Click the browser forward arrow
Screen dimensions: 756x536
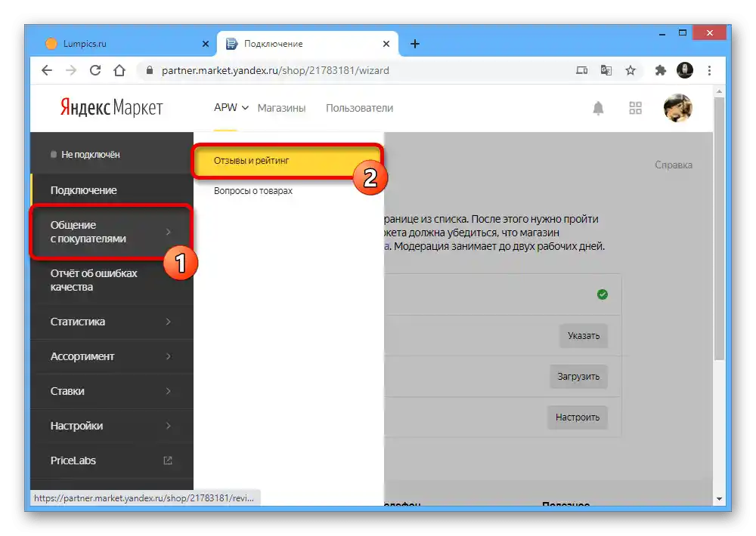(71, 70)
